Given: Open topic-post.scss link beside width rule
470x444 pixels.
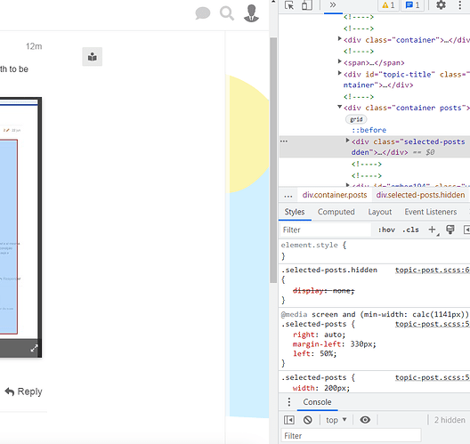Looking at the screenshot, I should coord(433,377).
